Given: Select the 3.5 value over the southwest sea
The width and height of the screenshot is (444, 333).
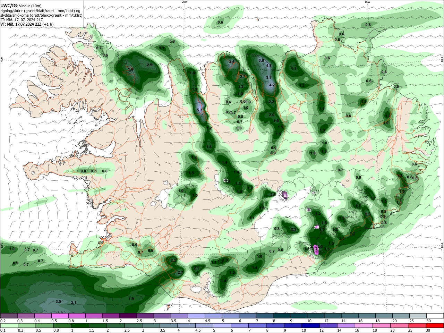Looking at the screenshot, I should point(58,301).
